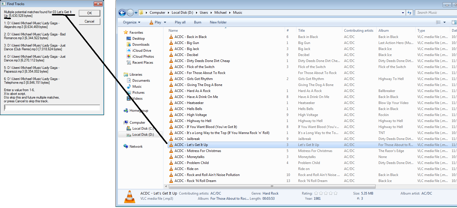Open the Organize menu

coord(132,22)
